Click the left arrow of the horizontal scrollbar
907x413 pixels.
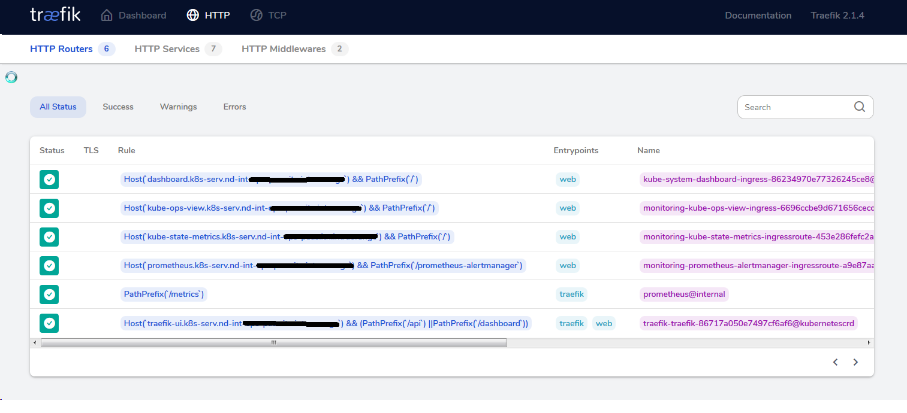tap(35, 342)
